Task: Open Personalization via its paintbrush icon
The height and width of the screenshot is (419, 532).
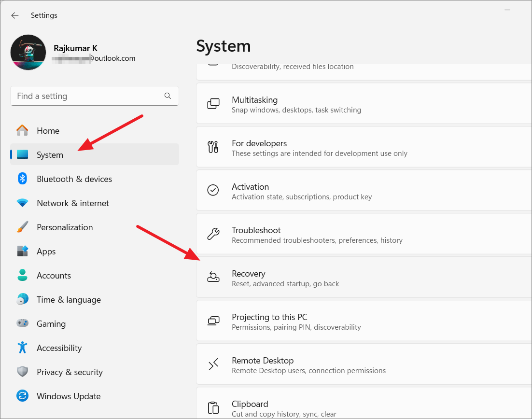Action: coord(23,227)
